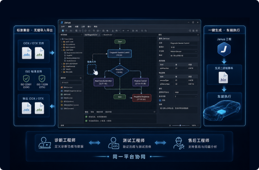Image resolution: width=259 pixels, height=170 pixels.
Task: Click the ISO 13209 shield icon
Action: tap(42, 79)
